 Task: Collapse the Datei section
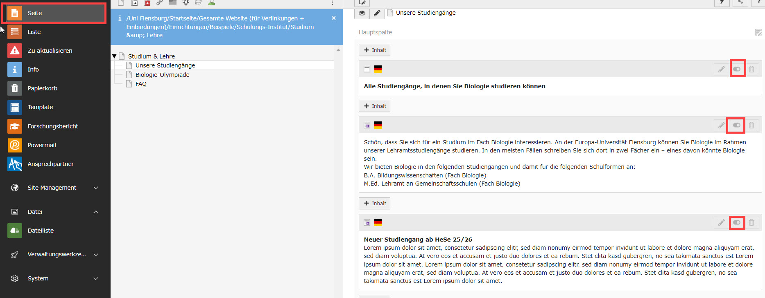(96, 212)
